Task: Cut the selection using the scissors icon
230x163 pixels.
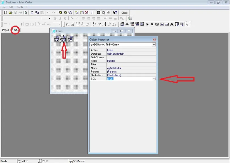Action: [32, 12]
